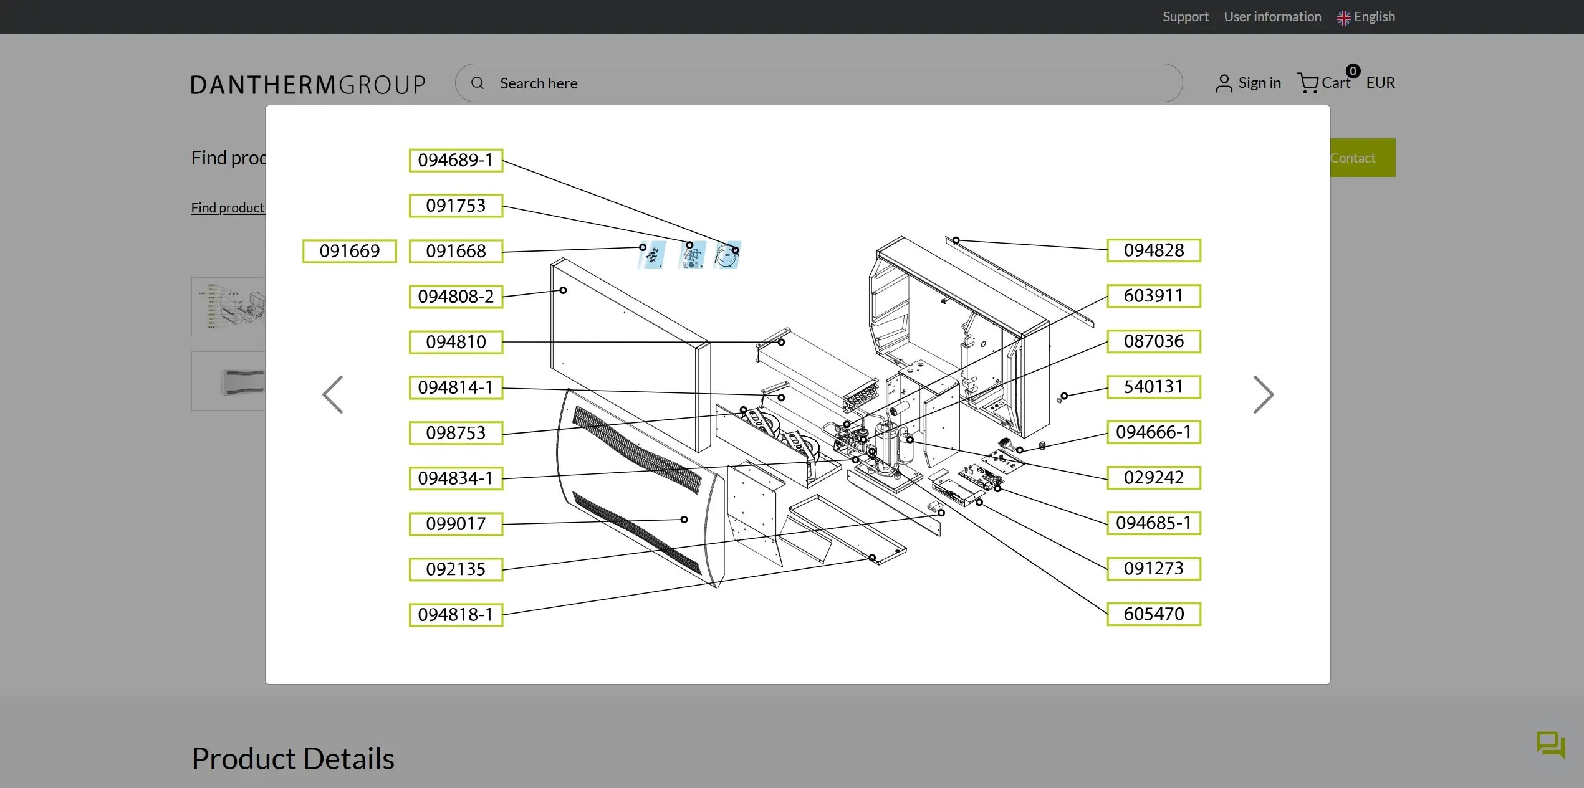Select part label 094818-1
Viewport: 1584px width, 788px height.
tap(456, 615)
